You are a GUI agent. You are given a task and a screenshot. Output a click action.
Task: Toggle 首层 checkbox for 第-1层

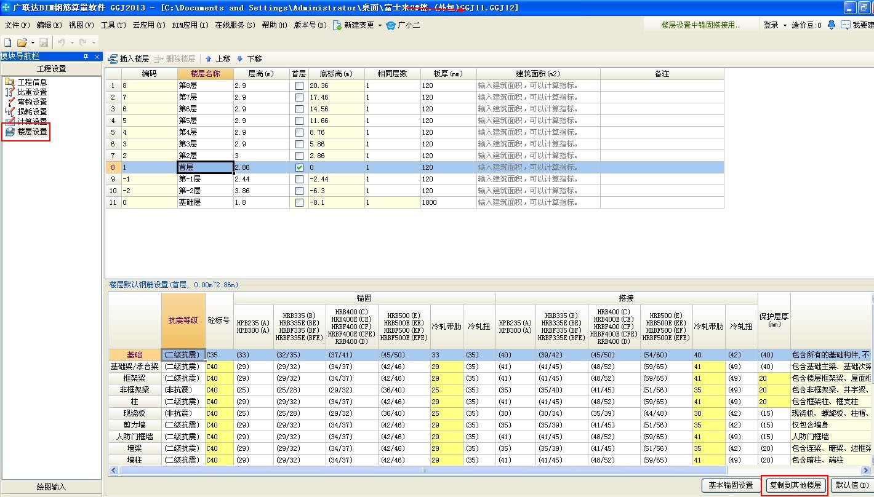(x=299, y=179)
